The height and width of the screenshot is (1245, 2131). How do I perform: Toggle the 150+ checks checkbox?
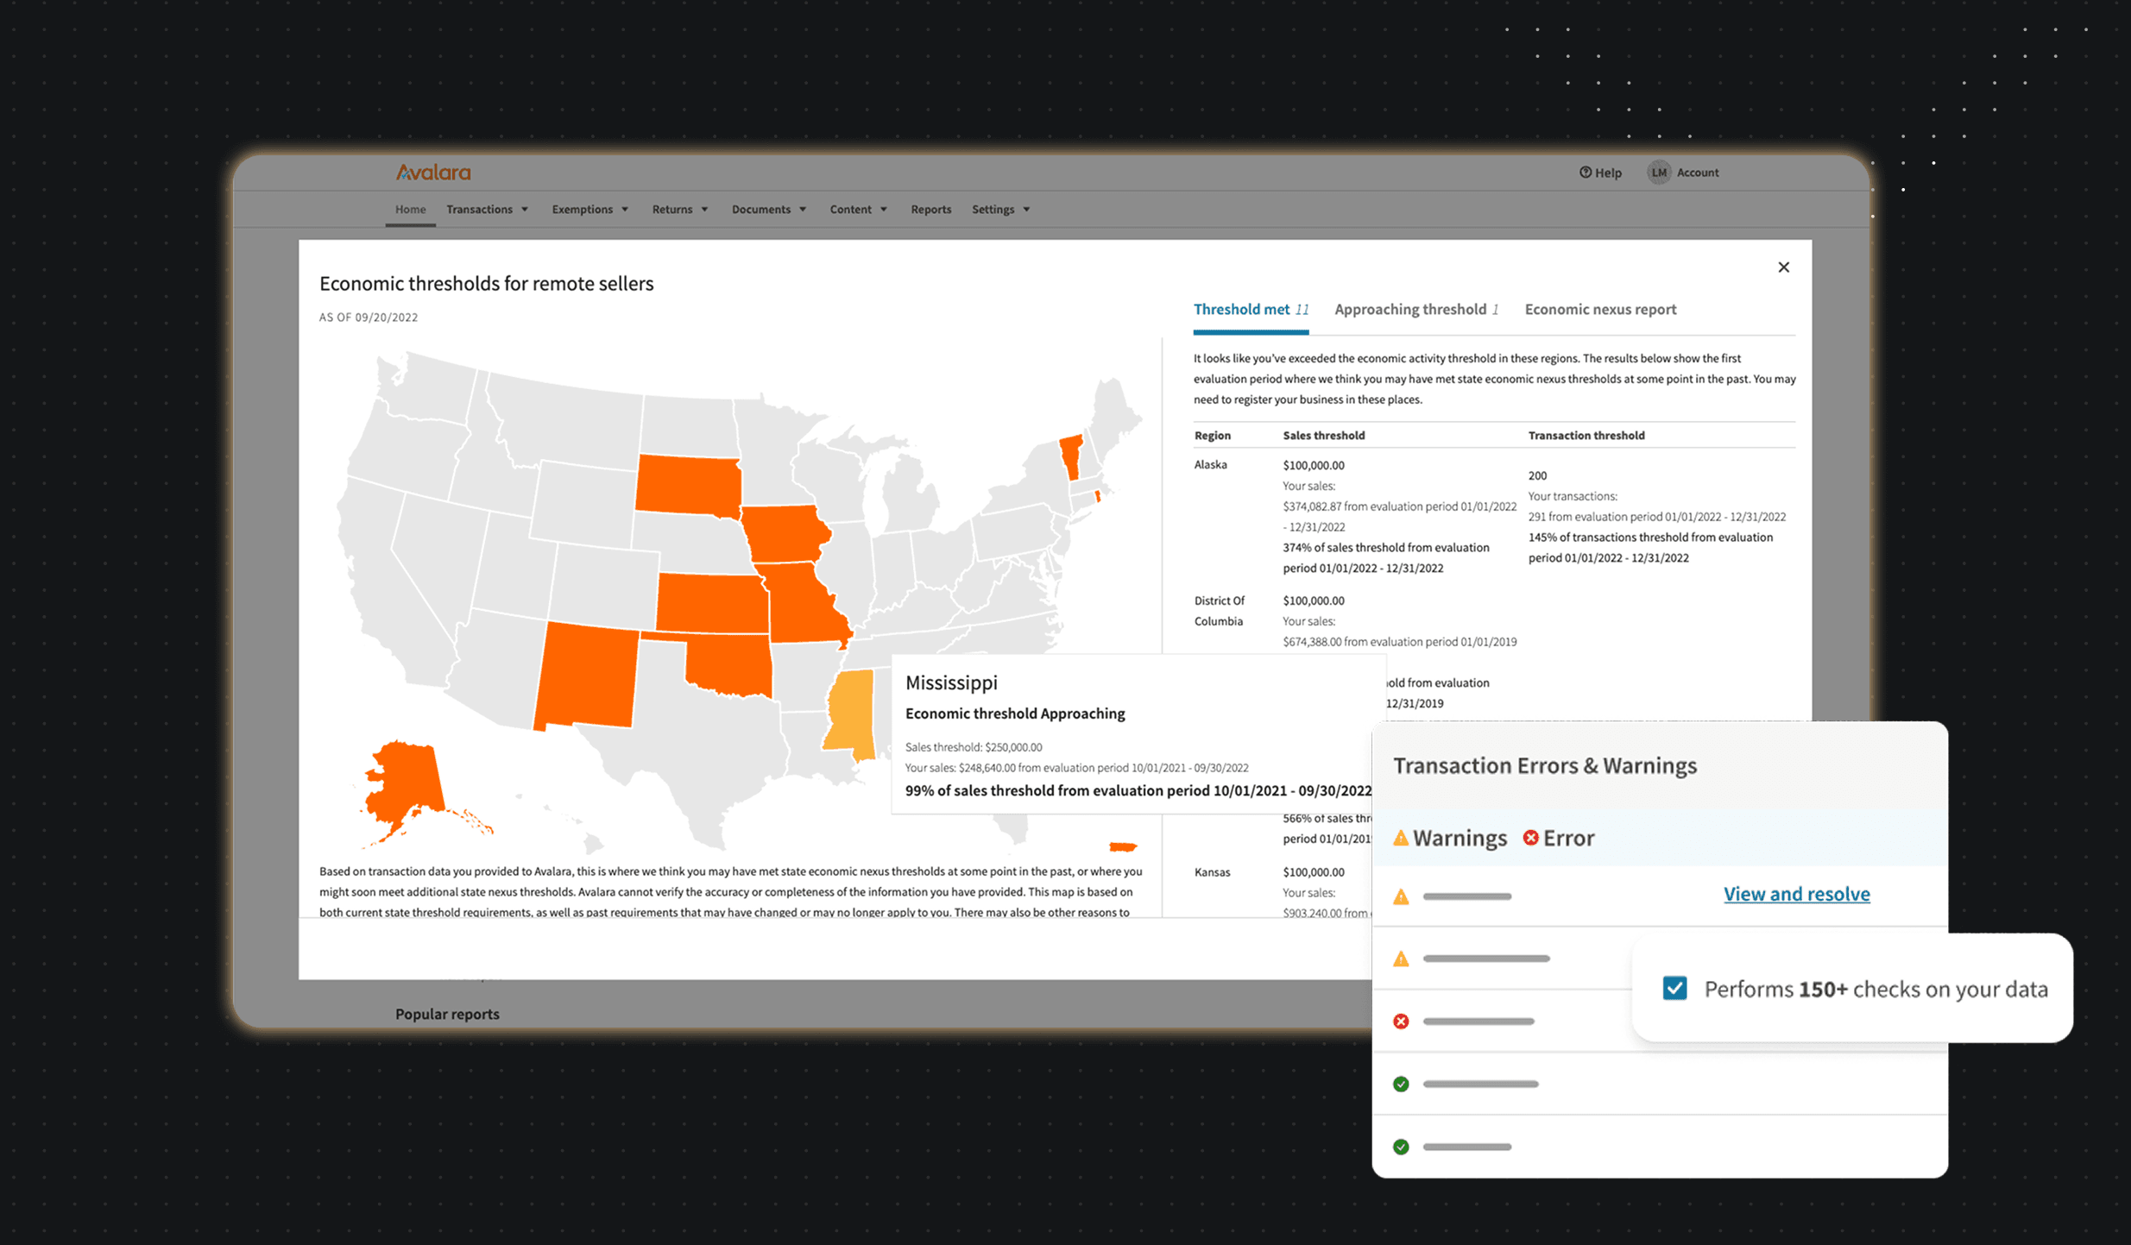coord(1674,988)
